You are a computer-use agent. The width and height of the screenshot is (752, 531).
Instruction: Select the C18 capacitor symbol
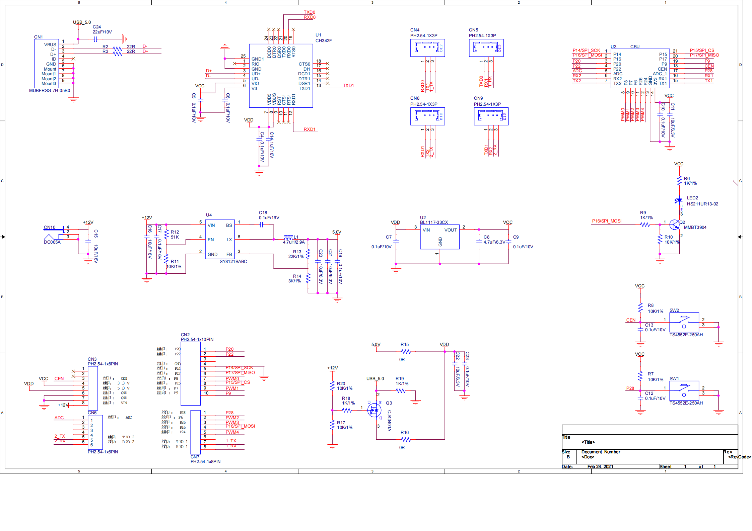[262, 225]
